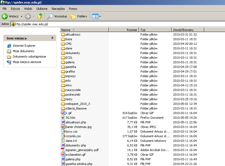Click the Internet Explorer link text
225x166 pixels.
click(24, 46)
